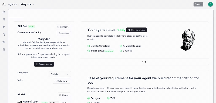The image size is (216, 103).
Task: Click the Change model button
Action: [x=64, y=95]
